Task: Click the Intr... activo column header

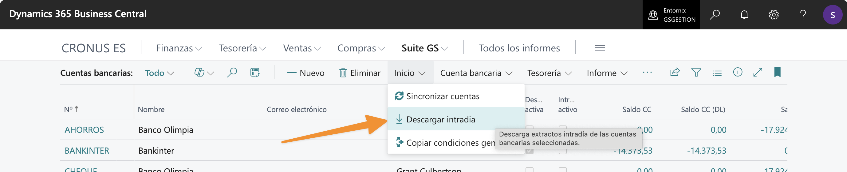Action: tap(568, 104)
